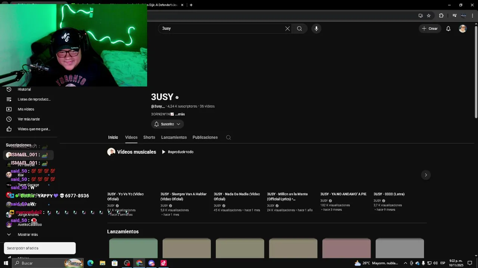478x268 pixels.
Task: Open Microsoft Store from taskbar
Action: point(115,263)
